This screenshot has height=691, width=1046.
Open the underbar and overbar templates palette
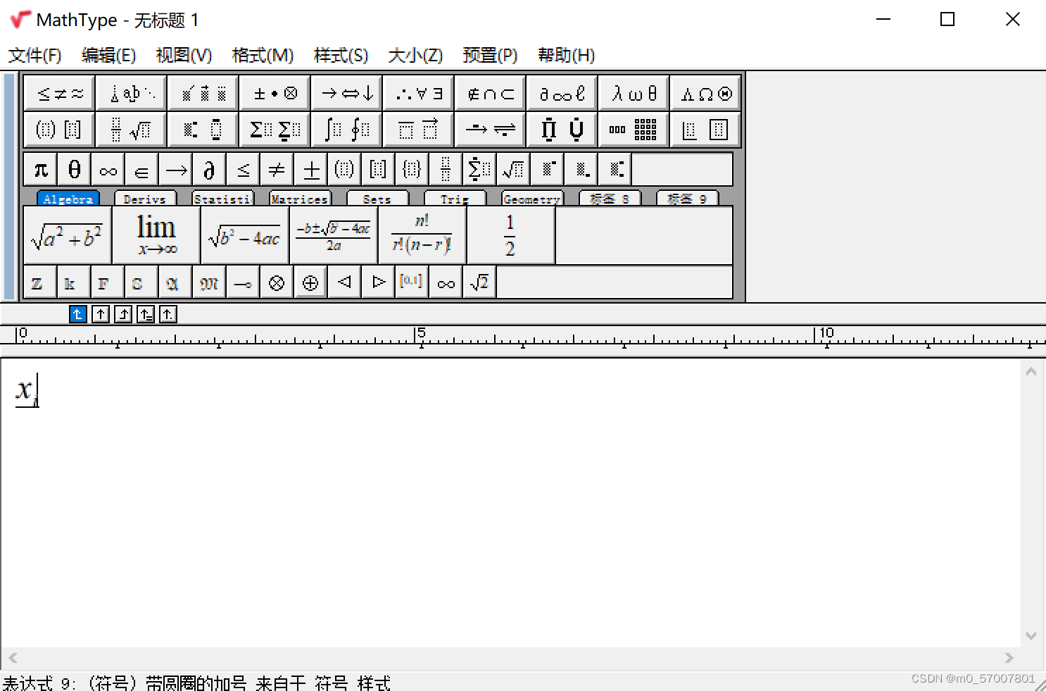pyautogui.click(x=419, y=130)
